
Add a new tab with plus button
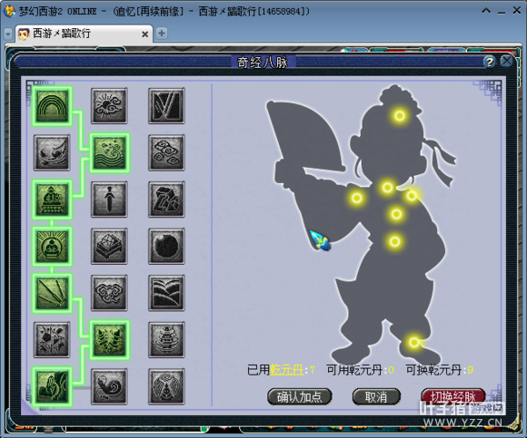[x=162, y=34]
